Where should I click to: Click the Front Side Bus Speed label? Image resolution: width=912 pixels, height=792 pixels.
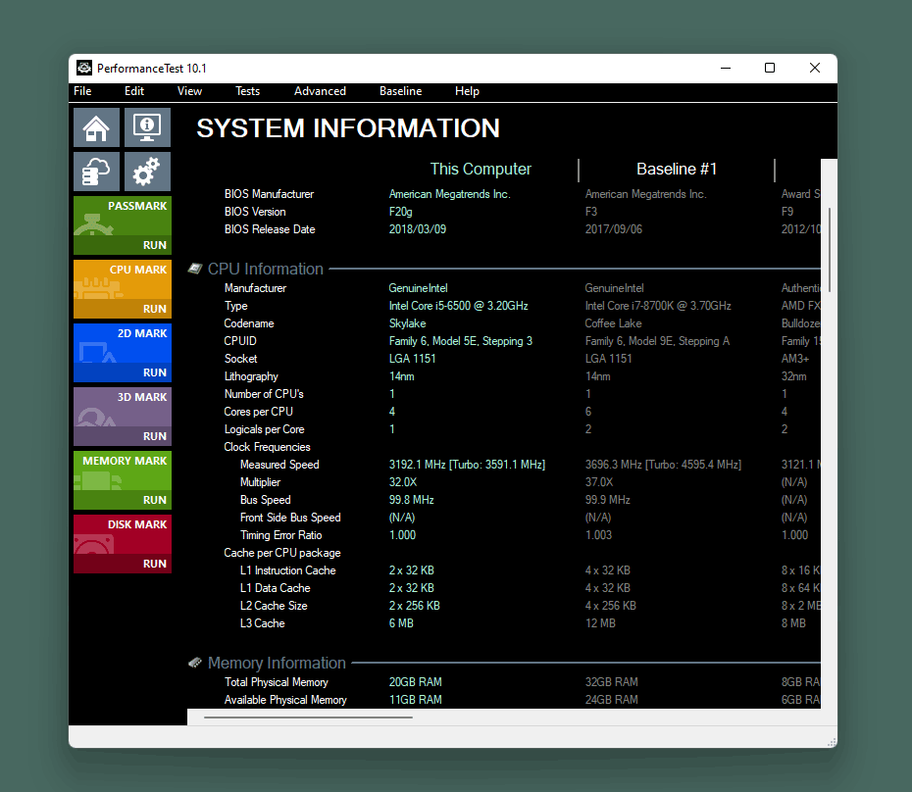290,518
